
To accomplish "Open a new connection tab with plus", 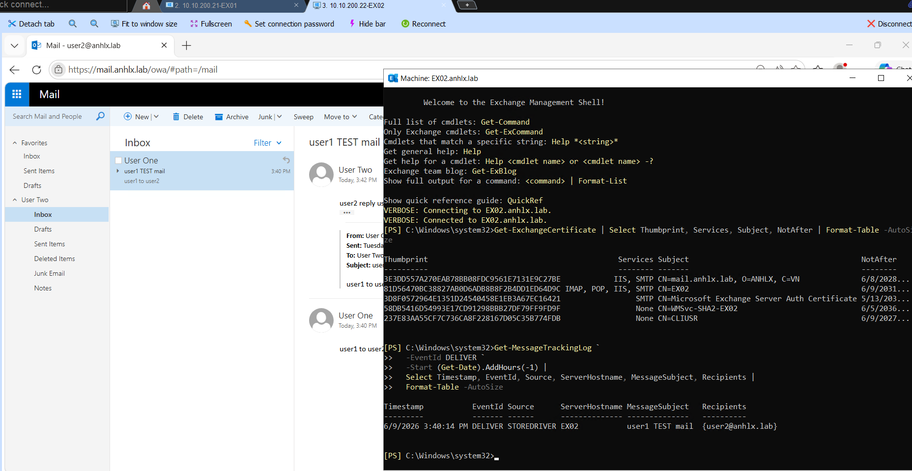I will pos(467,5).
